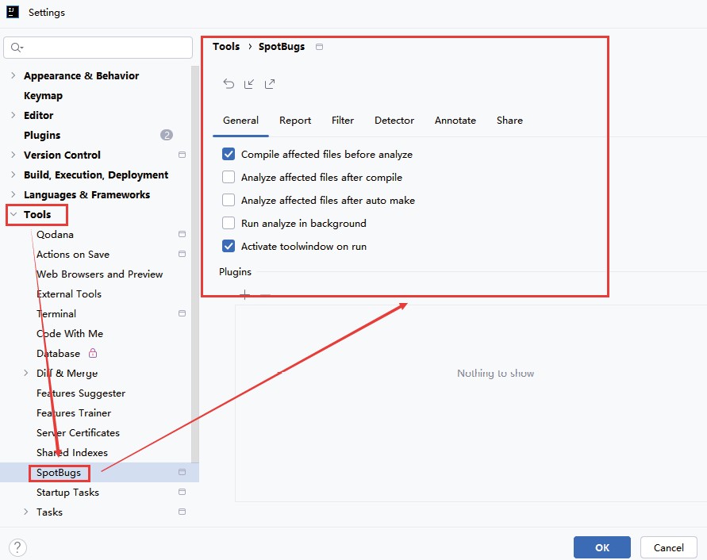Select External Tools
This screenshot has width=707, height=560.
coord(69,294)
